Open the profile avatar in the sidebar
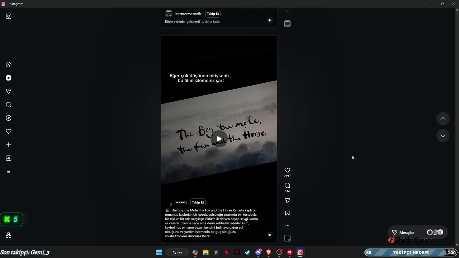The image size is (459, 258). pos(9,172)
